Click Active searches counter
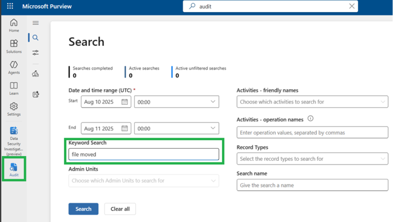Viewport: 393px width, 222px height. pyautogui.click(x=142, y=72)
